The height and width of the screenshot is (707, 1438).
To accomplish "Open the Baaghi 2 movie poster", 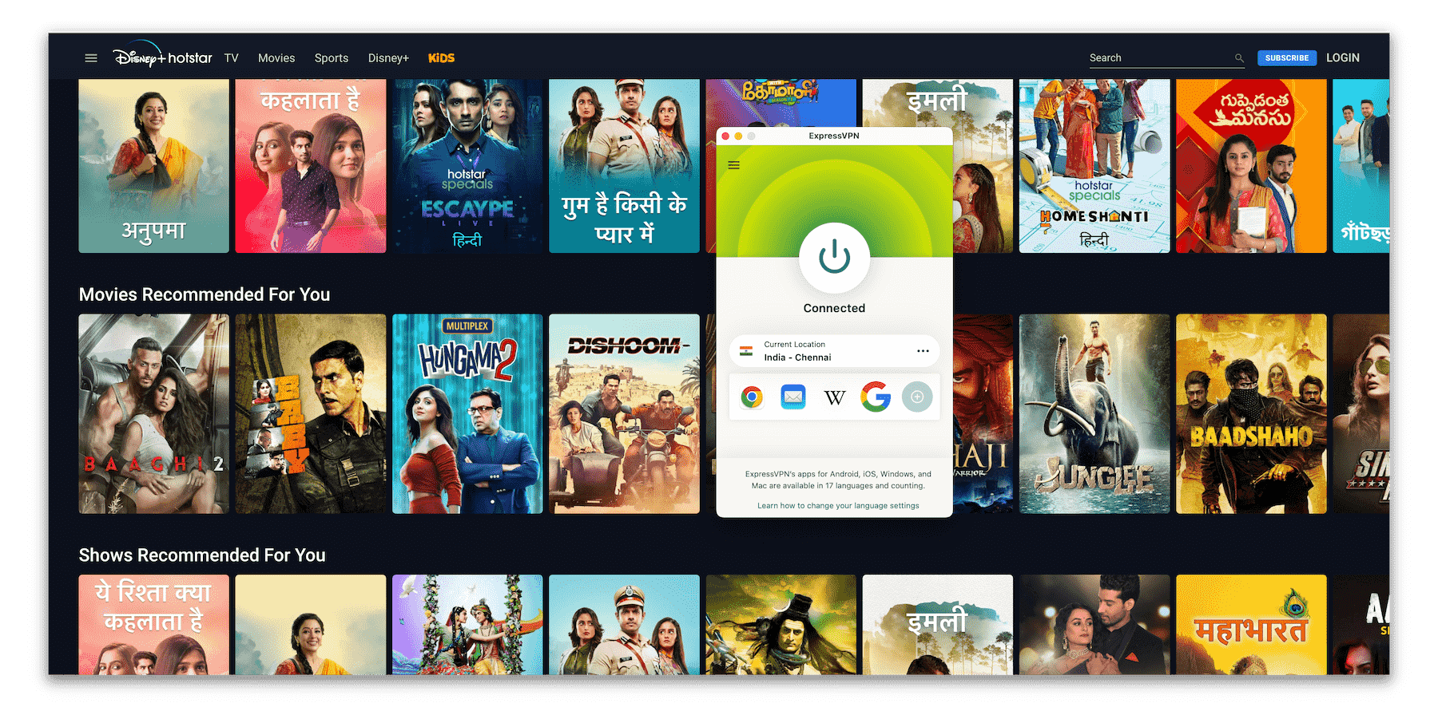I will tap(153, 413).
